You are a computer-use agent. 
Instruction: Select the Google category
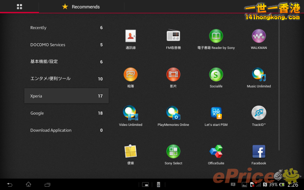66,113
